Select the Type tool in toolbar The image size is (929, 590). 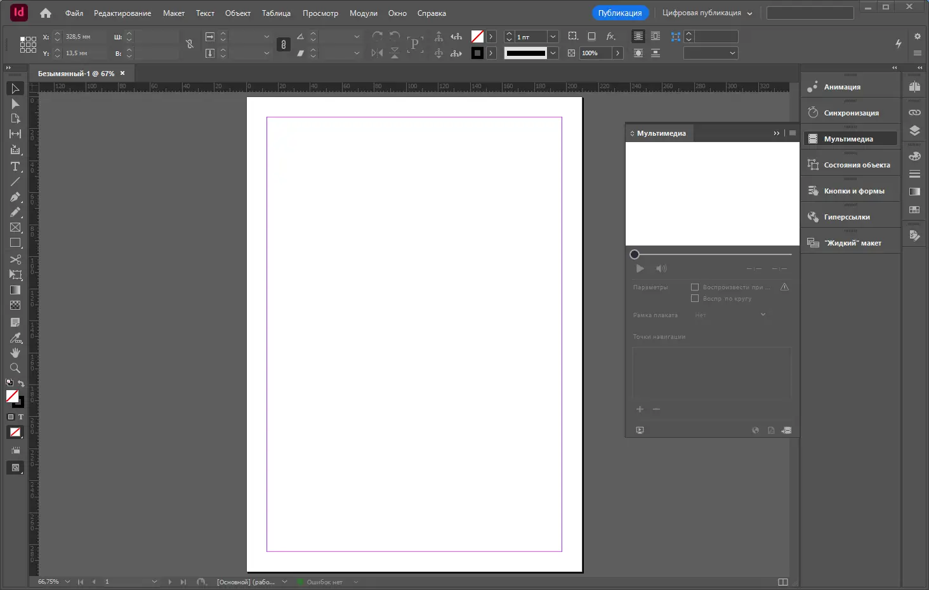pyautogui.click(x=15, y=166)
